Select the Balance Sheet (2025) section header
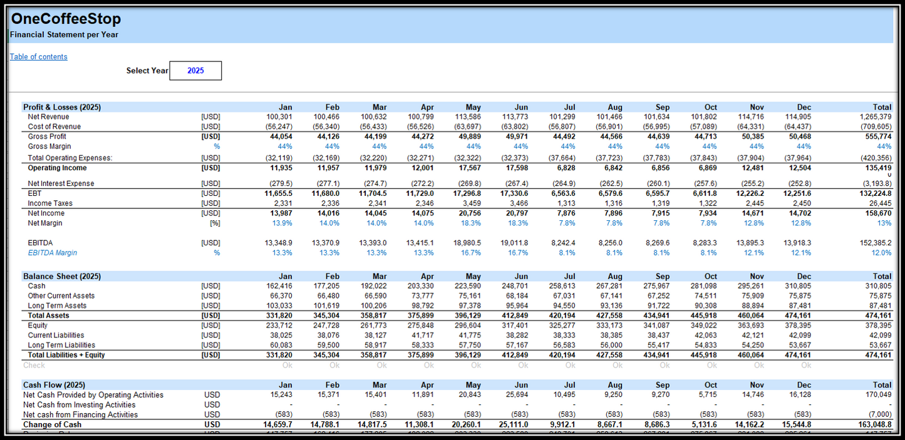The height and width of the screenshot is (440, 905). tap(61, 276)
